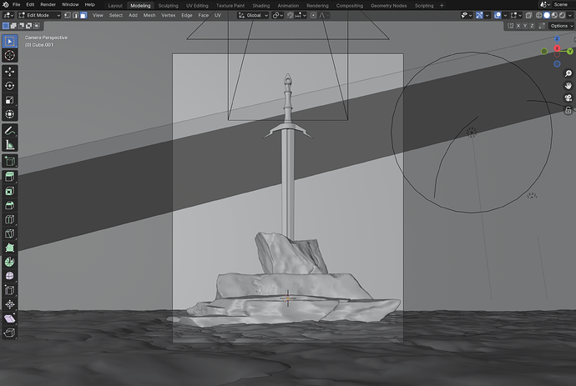Click the zoom magnifier viewport button
576x386 pixels.
click(x=568, y=73)
